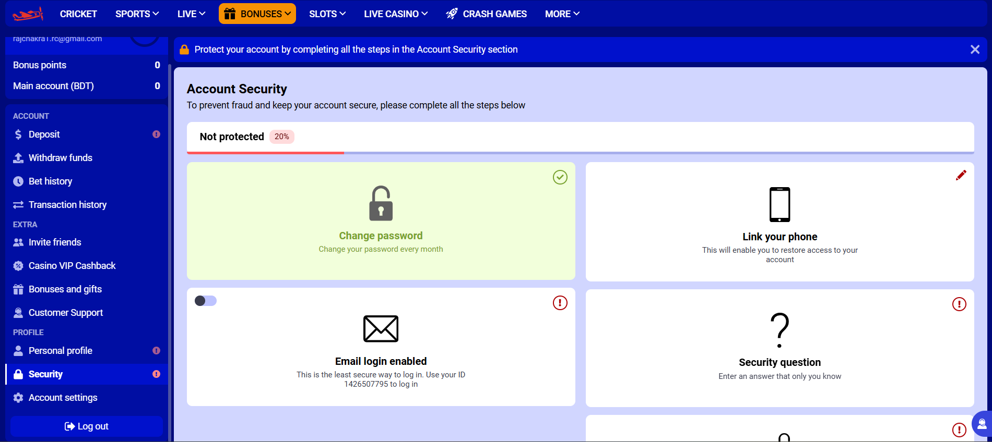Click the envelope icon for Email login

(381, 329)
